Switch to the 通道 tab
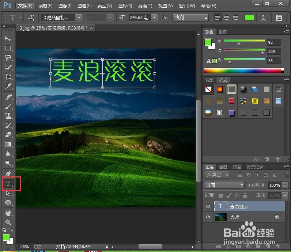The width and height of the screenshot is (291, 252). click(223, 167)
